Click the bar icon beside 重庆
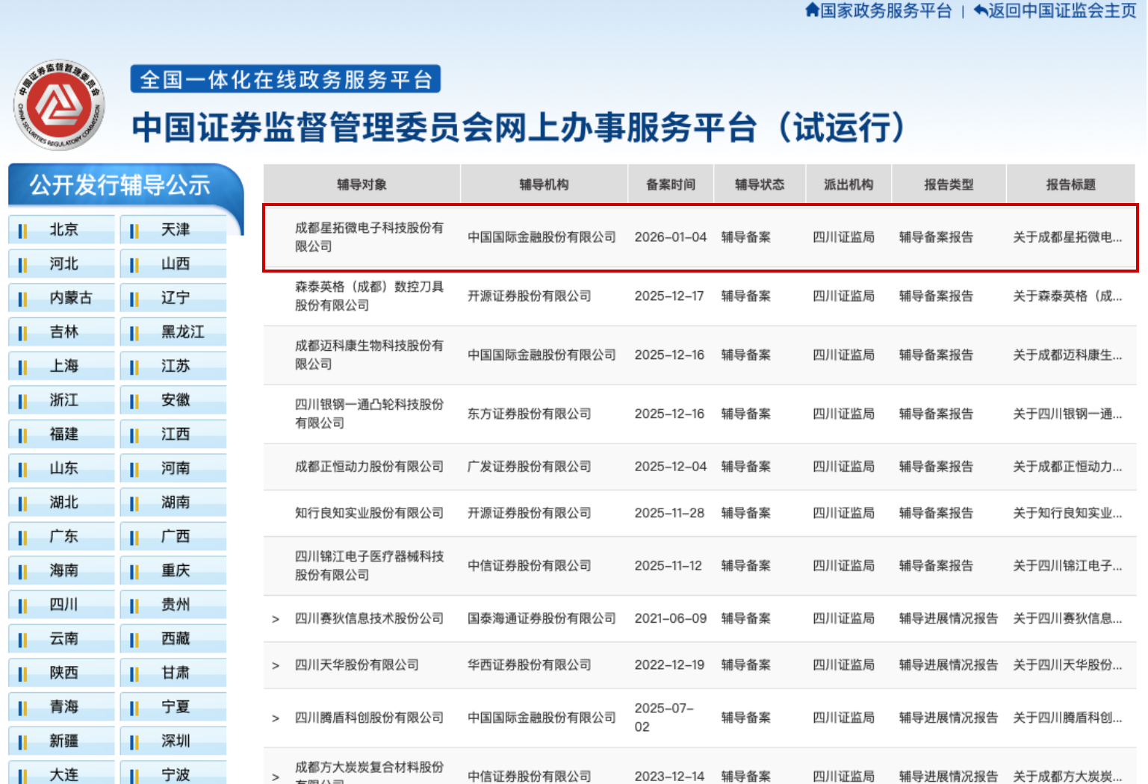The image size is (1148, 784). pyautogui.click(x=134, y=571)
